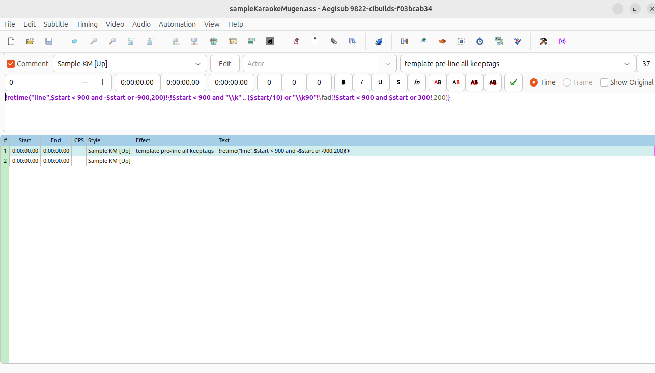The height and width of the screenshot is (373, 655).
Task: Click the Actor input field
Action: click(311, 64)
